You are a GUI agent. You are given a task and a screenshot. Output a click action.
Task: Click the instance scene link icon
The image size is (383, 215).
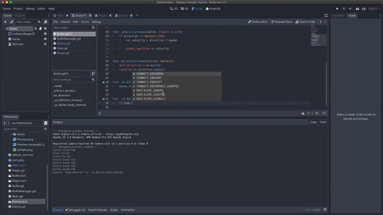tap(11, 22)
